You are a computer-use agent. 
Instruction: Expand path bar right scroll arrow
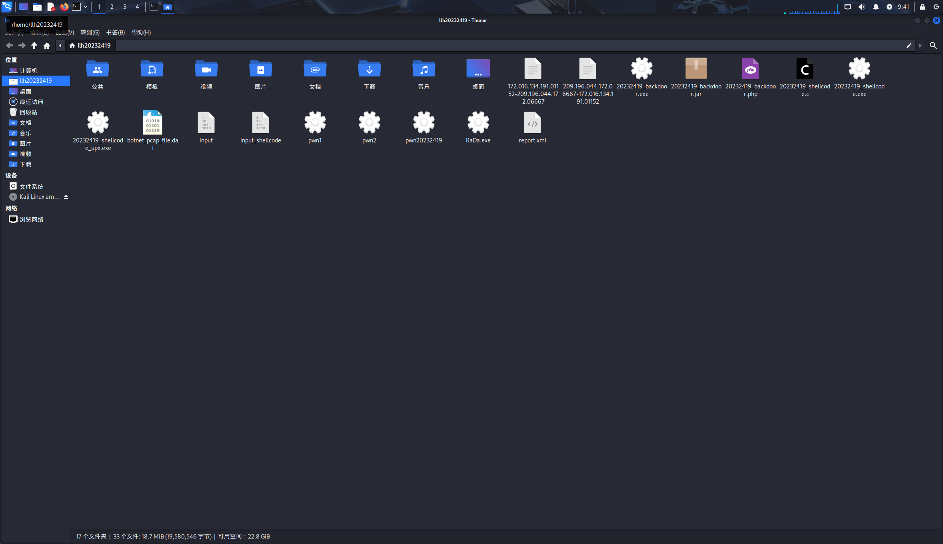click(x=920, y=46)
